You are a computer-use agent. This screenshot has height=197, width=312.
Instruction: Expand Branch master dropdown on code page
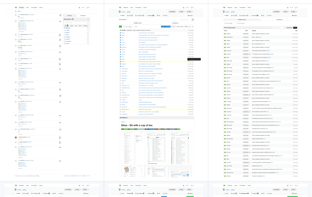click(x=128, y=27)
